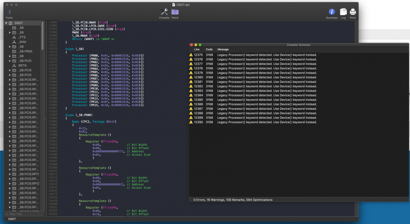The image size is (410, 224).
Task: Click address value 0x00000000000000CE in editor
Action: tap(108, 184)
